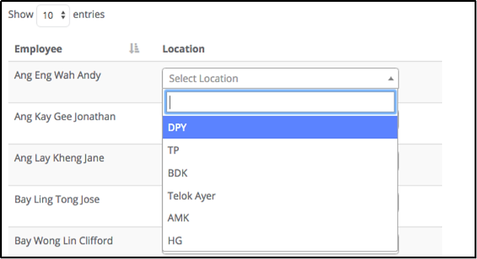Click the Location column header

pos(183,49)
